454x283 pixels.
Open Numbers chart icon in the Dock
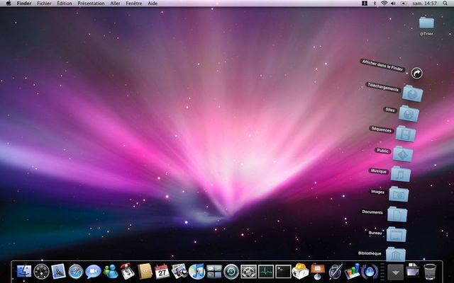pyautogui.click(x=352, y=272)
